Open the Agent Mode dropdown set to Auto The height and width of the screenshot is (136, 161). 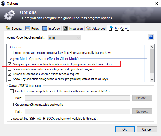tap(64, 38)
